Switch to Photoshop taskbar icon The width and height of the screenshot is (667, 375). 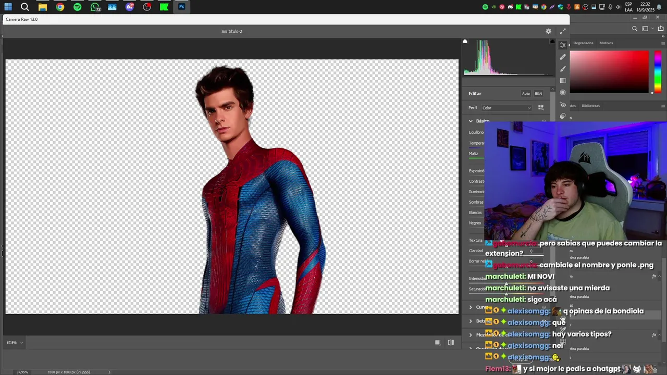click(x=181, y=7)
